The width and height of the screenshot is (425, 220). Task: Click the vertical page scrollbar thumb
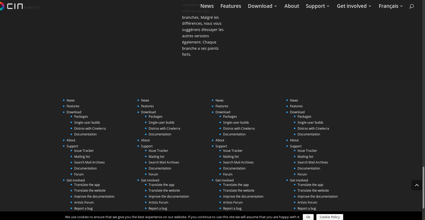point(423,187)
